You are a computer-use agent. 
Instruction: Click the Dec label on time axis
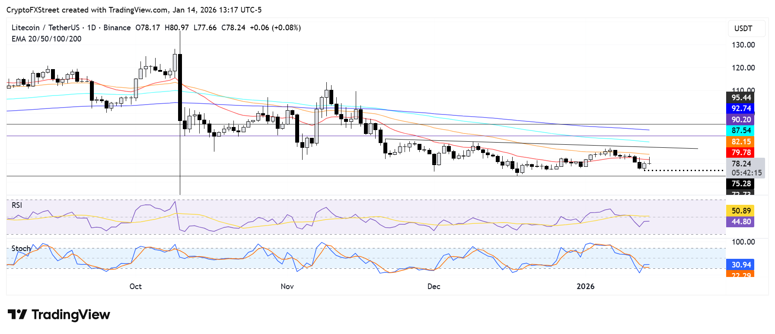coord(434,286)
